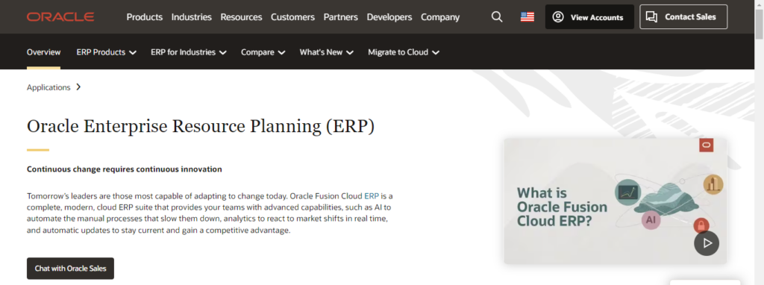This screenshot has width=764, height=285.
Task: Click the ERP hyperlink in paragraph
Action: (x=372, y=196)
